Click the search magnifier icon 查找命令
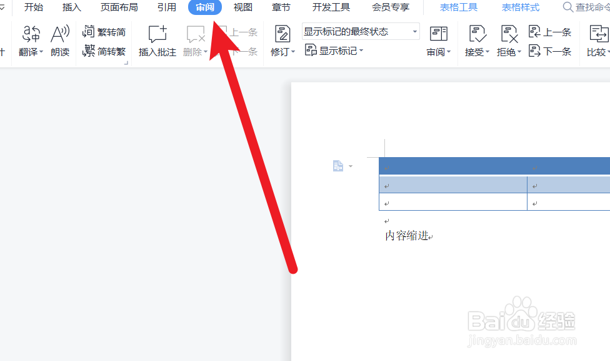 click(x=568, y=7)
